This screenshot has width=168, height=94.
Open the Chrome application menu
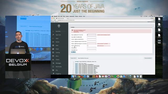click(x=55, y=16)
